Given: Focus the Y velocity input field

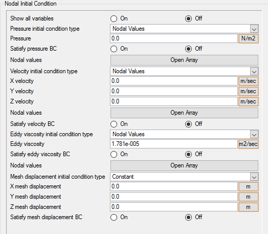Looking at the screenshot, I should (x=174, y=91).
